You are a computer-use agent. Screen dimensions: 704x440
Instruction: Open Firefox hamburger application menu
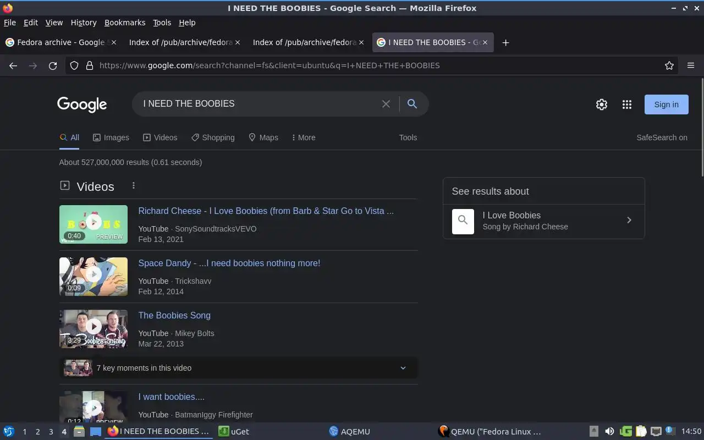point(691,65)
